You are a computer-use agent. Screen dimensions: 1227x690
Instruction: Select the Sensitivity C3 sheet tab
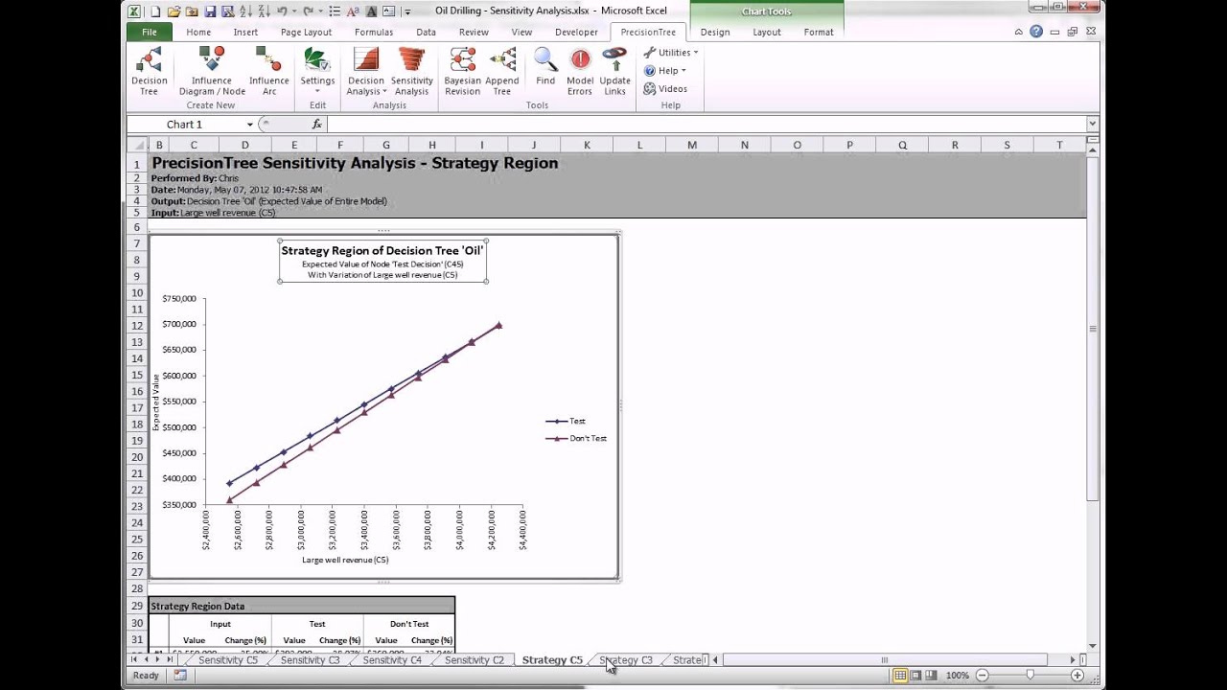(x=310, y=660)
